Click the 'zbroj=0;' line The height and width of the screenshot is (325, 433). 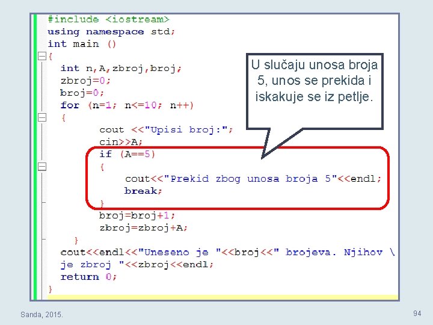click(x=85, y=81)
